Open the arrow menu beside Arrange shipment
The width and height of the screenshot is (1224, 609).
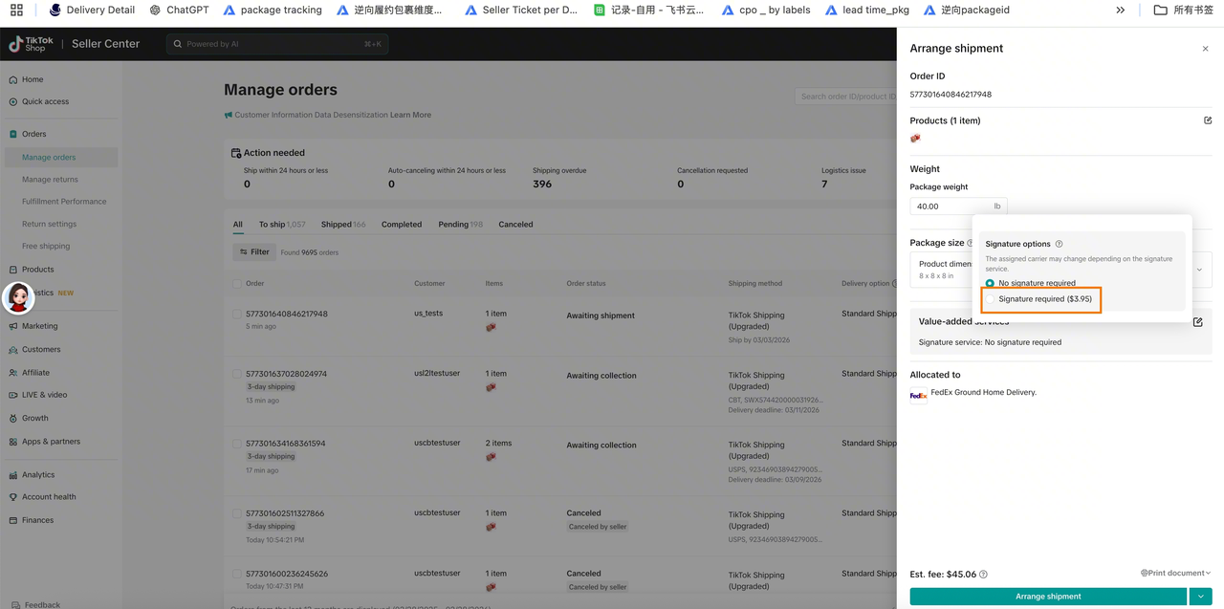point(1200,597)
